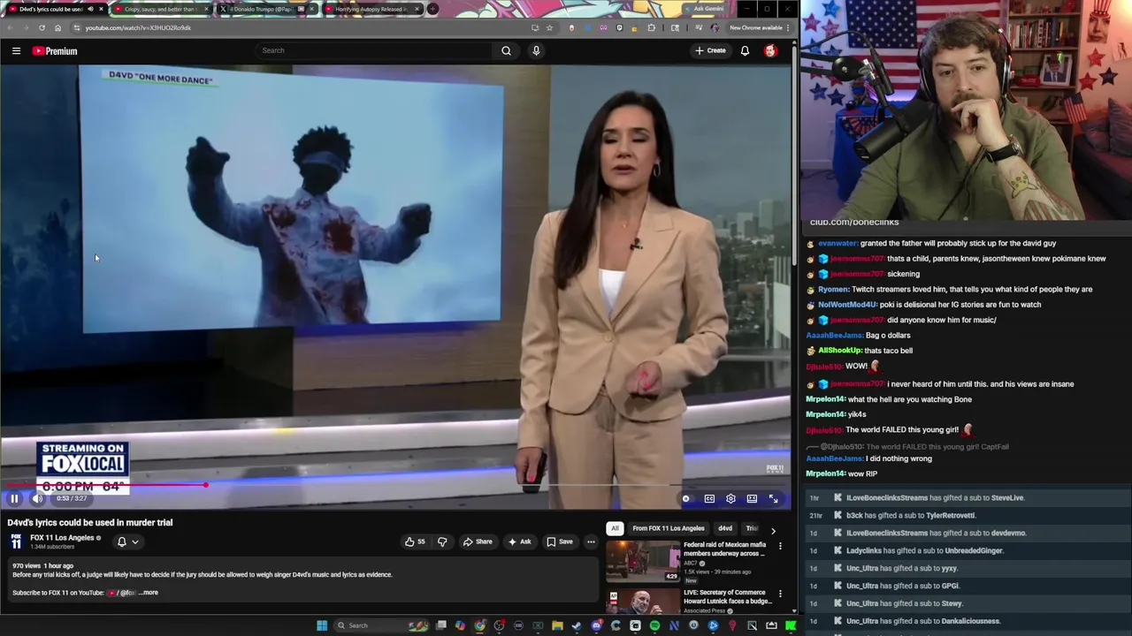
Task: Open the YouTube guide hamburger menu
Action: coord(16,51)
